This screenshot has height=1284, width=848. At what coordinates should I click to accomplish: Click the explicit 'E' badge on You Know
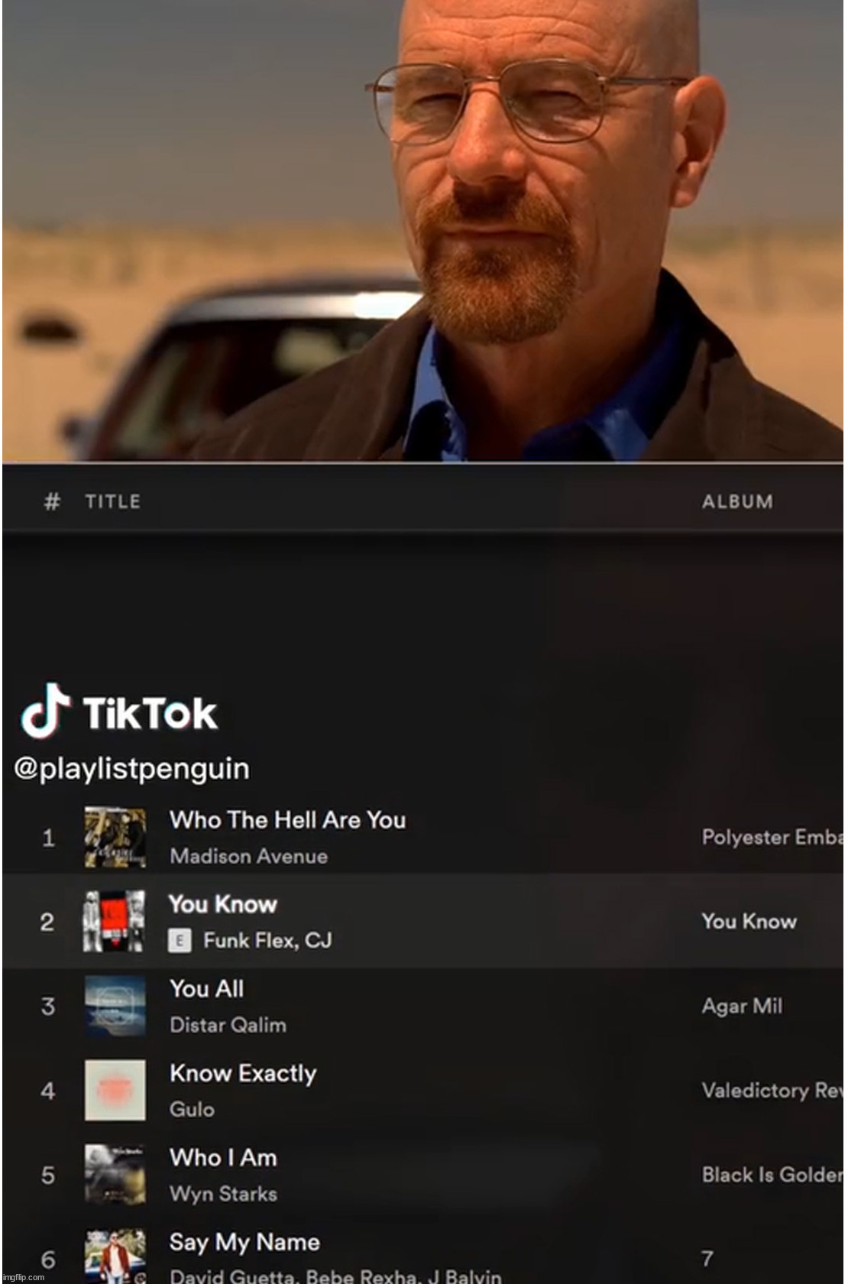pyautogui.click(x=180, y=941)
